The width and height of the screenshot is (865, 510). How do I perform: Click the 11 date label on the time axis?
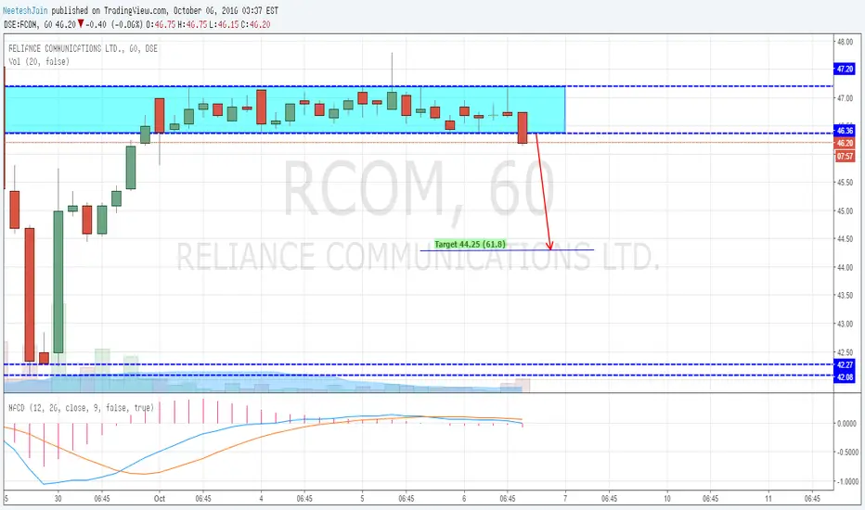pos(768,499)
